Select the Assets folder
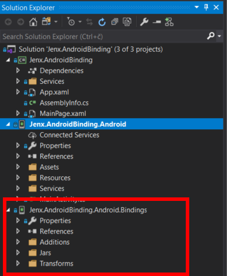227x276 pixels. click(x=49, y=167)
